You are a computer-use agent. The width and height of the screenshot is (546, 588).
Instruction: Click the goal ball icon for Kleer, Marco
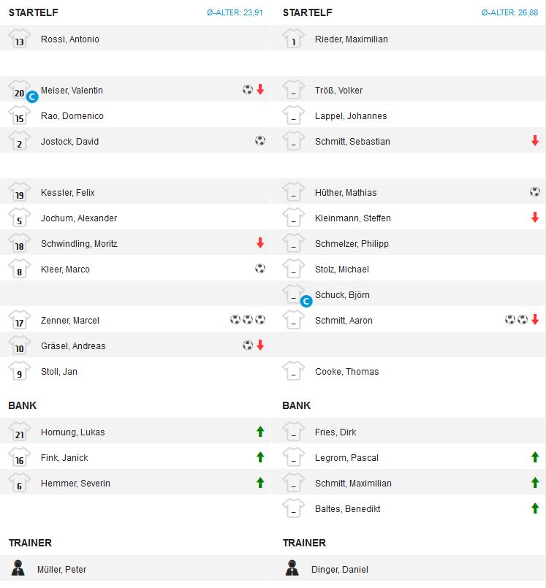(260, 269)
